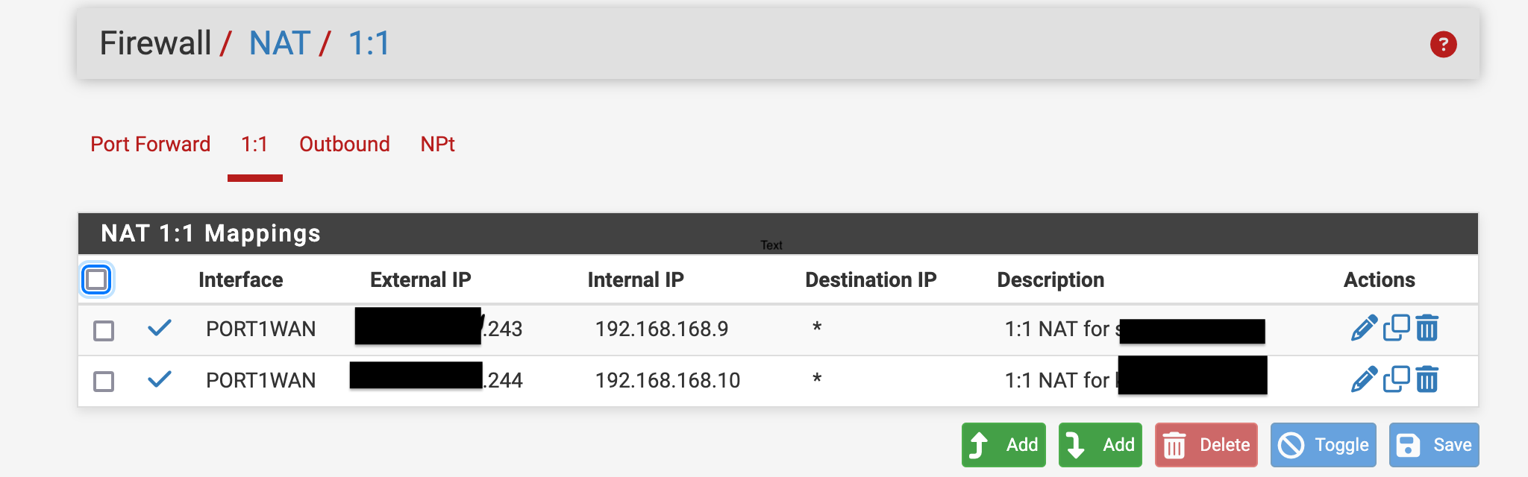Delete the 192.168.168.9 mapping with trash icon
The width and height of the screenshot is (1528, 477).
click(1427, 328)
